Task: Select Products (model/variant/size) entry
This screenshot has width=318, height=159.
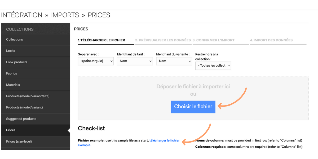Action: [36, 96]
